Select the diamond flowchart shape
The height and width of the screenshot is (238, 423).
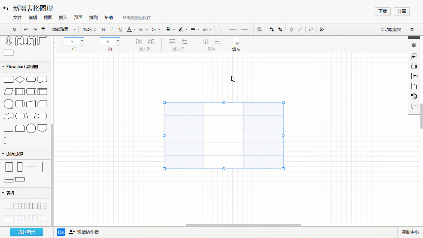point(20,79)
